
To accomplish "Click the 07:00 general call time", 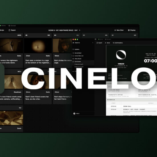I will click(x=150, y=61).
